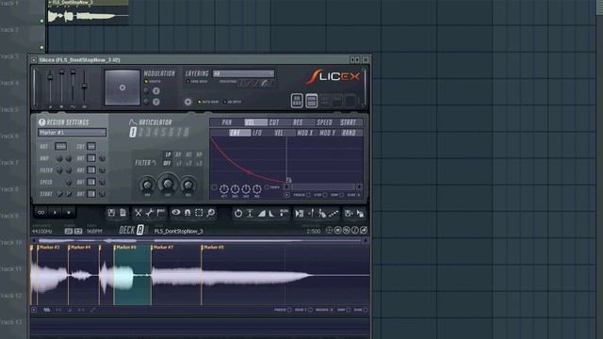This screenshot has height=339, width=603.
Task: Open the Marker #1 region dropdown
Action: pyautogui.click(x=72, y=132)
